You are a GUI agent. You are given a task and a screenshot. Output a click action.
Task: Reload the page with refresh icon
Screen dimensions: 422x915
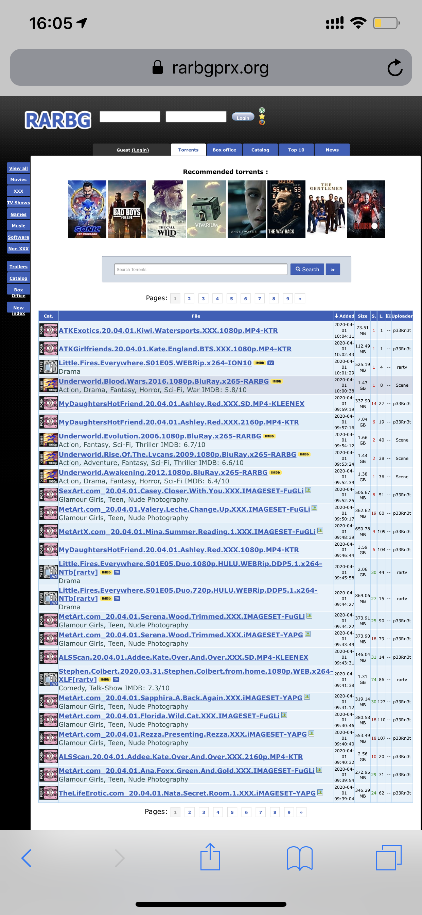tap(395, 67)
